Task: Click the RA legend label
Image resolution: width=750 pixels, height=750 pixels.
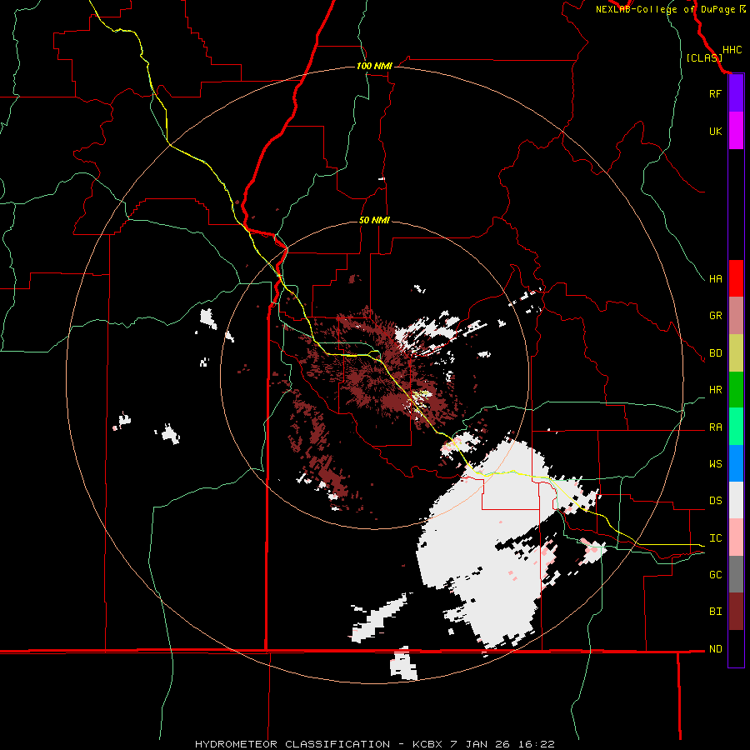Action: [x=715, y=427]
